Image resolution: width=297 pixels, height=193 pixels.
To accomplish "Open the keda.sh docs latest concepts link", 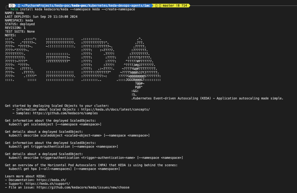I will tap(115, 109).
